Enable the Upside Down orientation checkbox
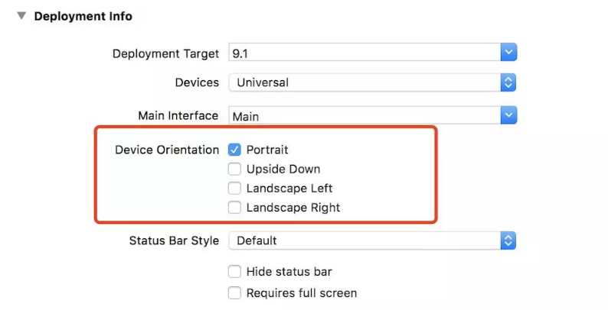This screenshot has width=608, height=310. [x=234, y=170]
